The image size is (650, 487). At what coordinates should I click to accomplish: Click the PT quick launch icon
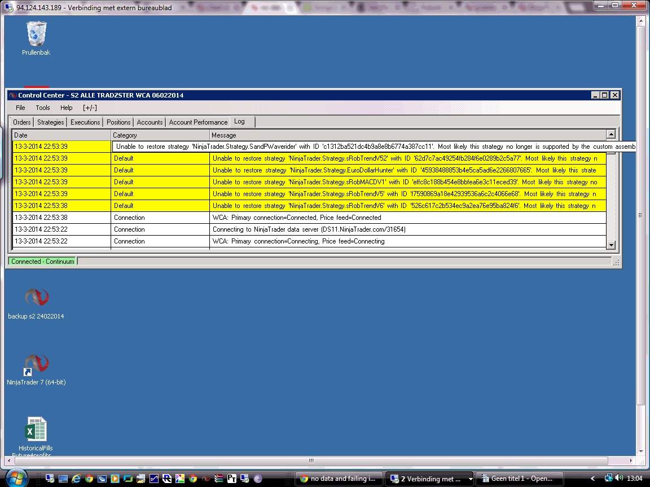pos(232,479)
